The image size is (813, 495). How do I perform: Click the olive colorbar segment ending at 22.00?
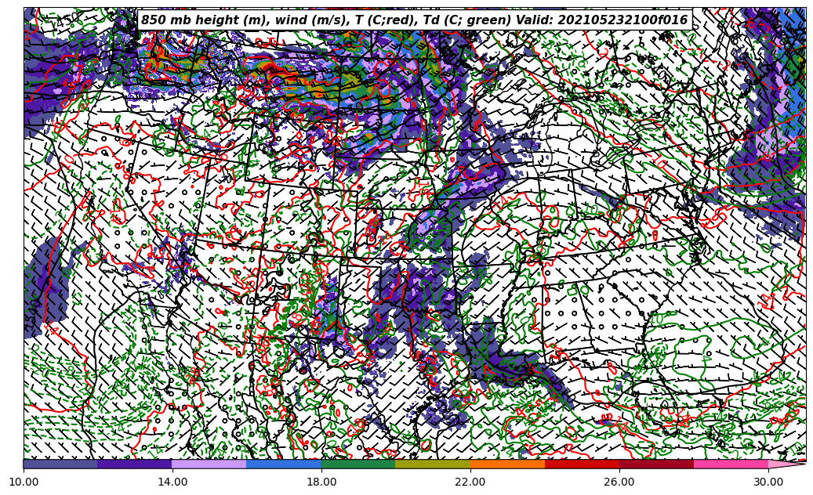[433, 464]
